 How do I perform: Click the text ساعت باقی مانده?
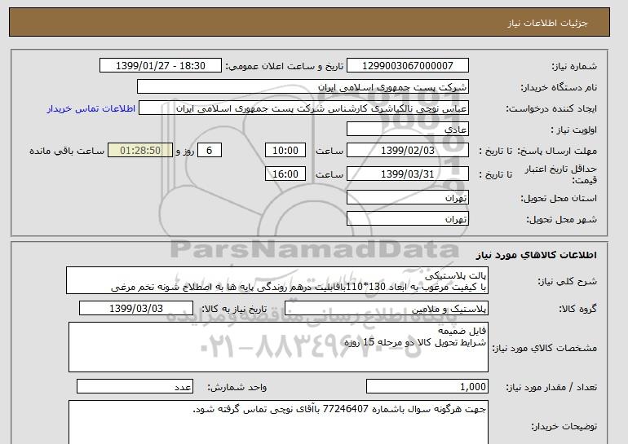[67, 151]
